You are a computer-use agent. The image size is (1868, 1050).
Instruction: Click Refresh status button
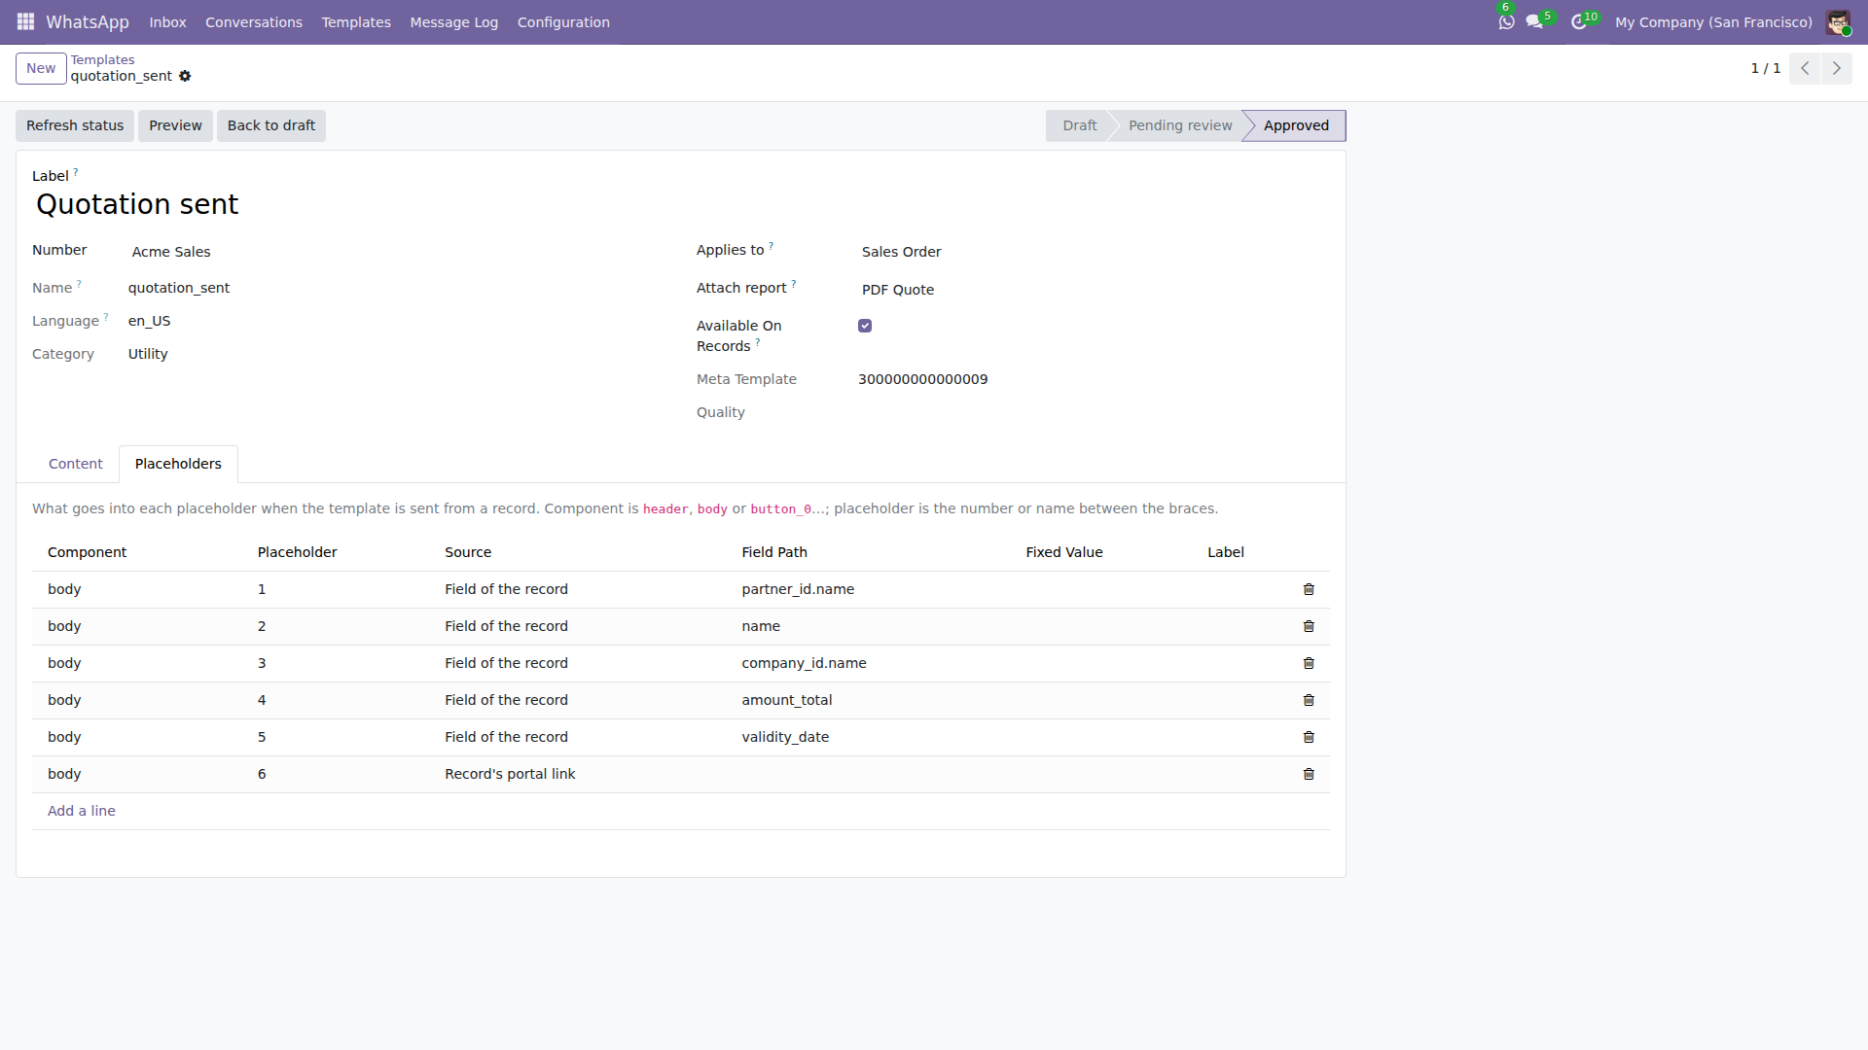75,125
